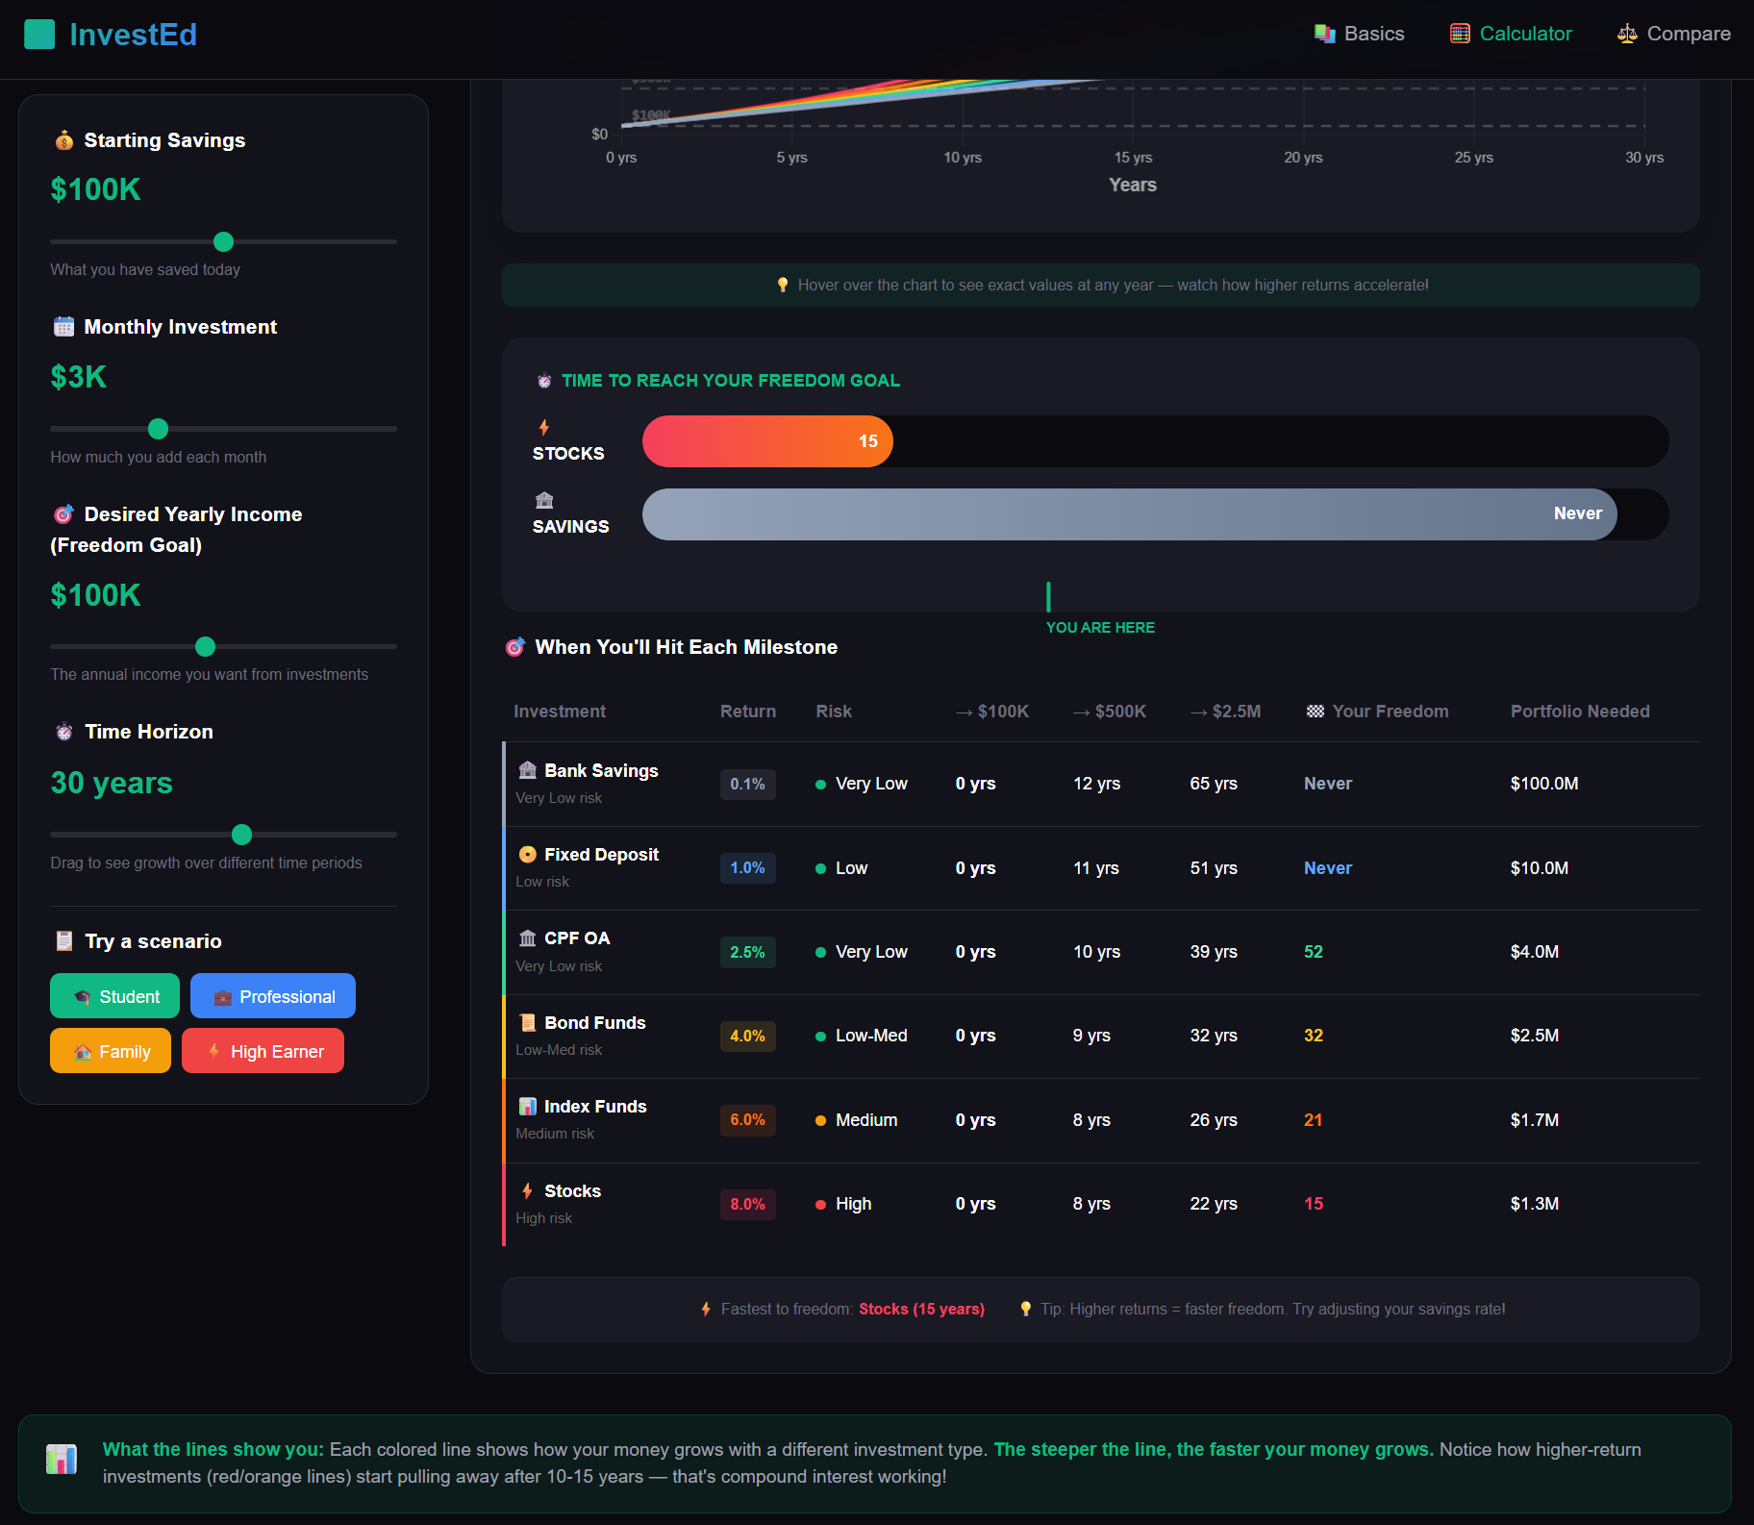1754x1525 pixels.
Task: Click the Try a scenario clipboard icon
Action: (64, 941)
